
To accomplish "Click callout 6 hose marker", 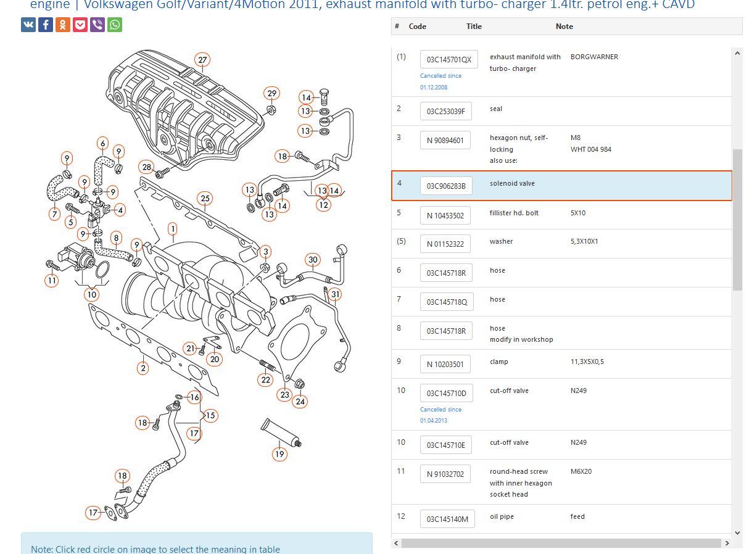I will pyautogui.click(x=102, y=144).
